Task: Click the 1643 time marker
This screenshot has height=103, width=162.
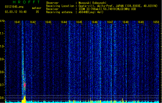Action: tap(48, 22)
